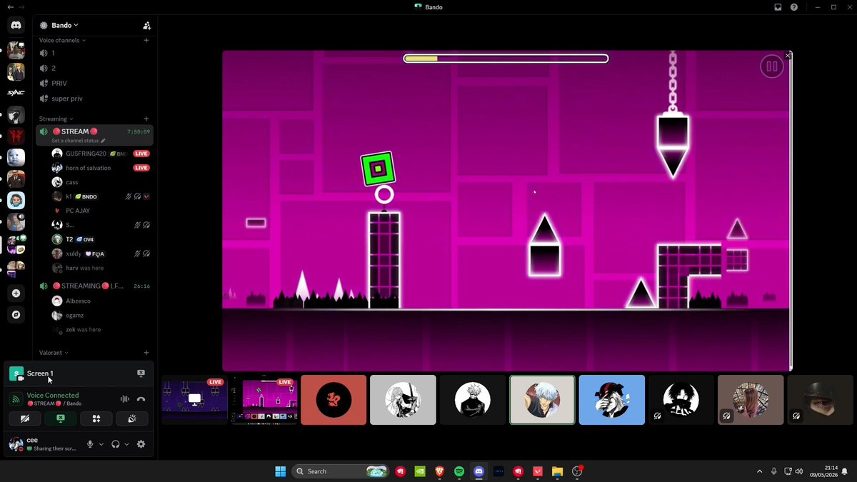Screen dimensions: 857x482
Task: Click cee user avatar in panel
Action: (x=16, y=444)
